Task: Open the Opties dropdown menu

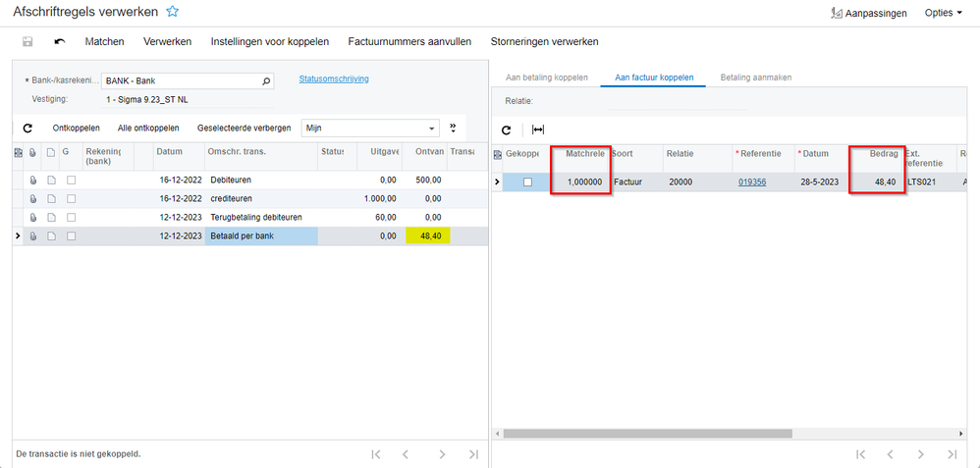Action: 943,13
